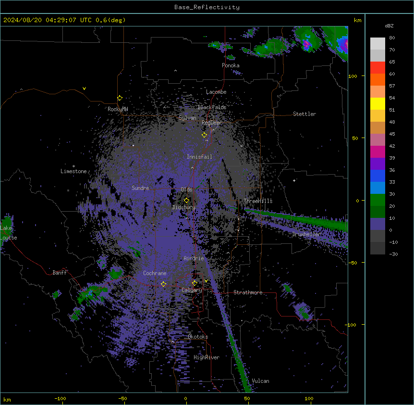
Task: Click the yellow diamond marker near RockyMH
Action: coord(120,98)
